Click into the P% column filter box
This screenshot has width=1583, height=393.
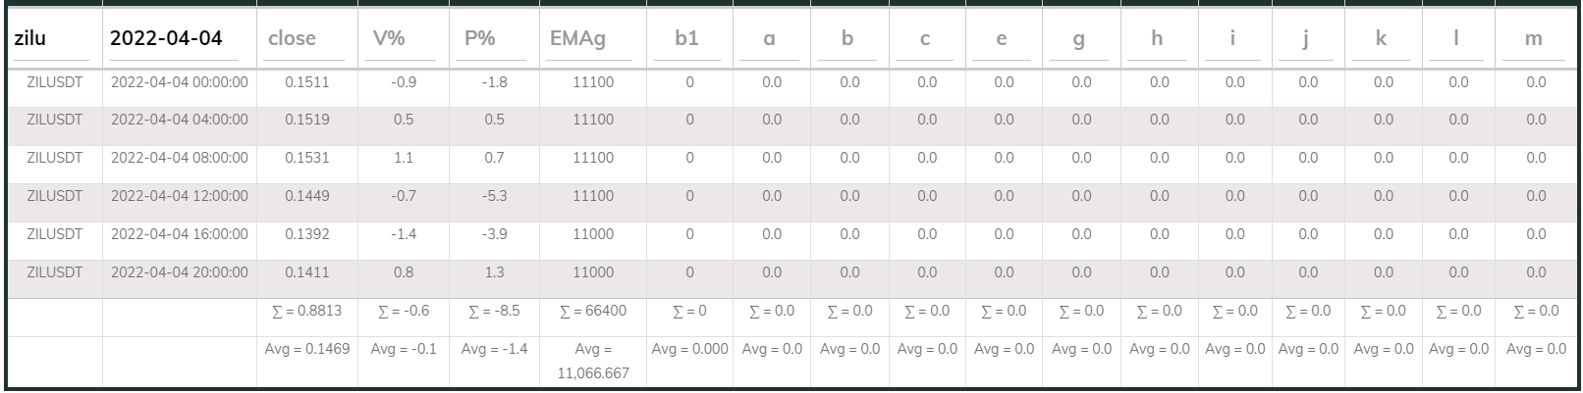[x=493, y=39]
